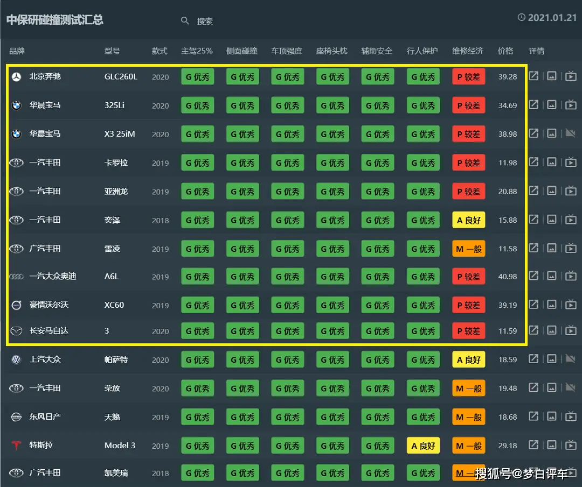
Task: Open external link icon for 325Li row
Action: point(533,105)
